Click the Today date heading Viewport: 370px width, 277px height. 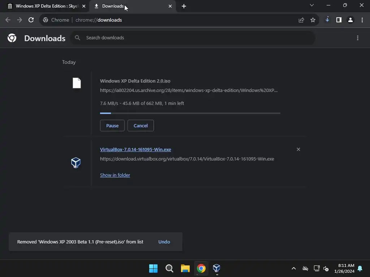(69, 62)
